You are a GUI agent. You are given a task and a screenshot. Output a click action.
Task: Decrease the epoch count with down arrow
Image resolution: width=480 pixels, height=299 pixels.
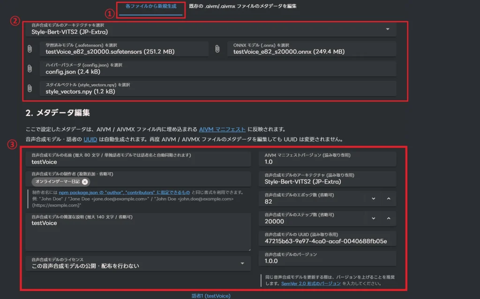coord(373,198)
